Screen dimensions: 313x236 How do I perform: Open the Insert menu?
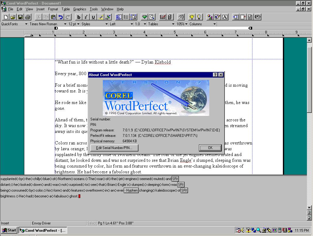(40, 9)
